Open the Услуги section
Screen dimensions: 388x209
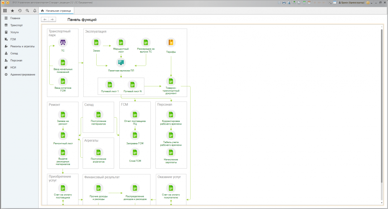19,32
